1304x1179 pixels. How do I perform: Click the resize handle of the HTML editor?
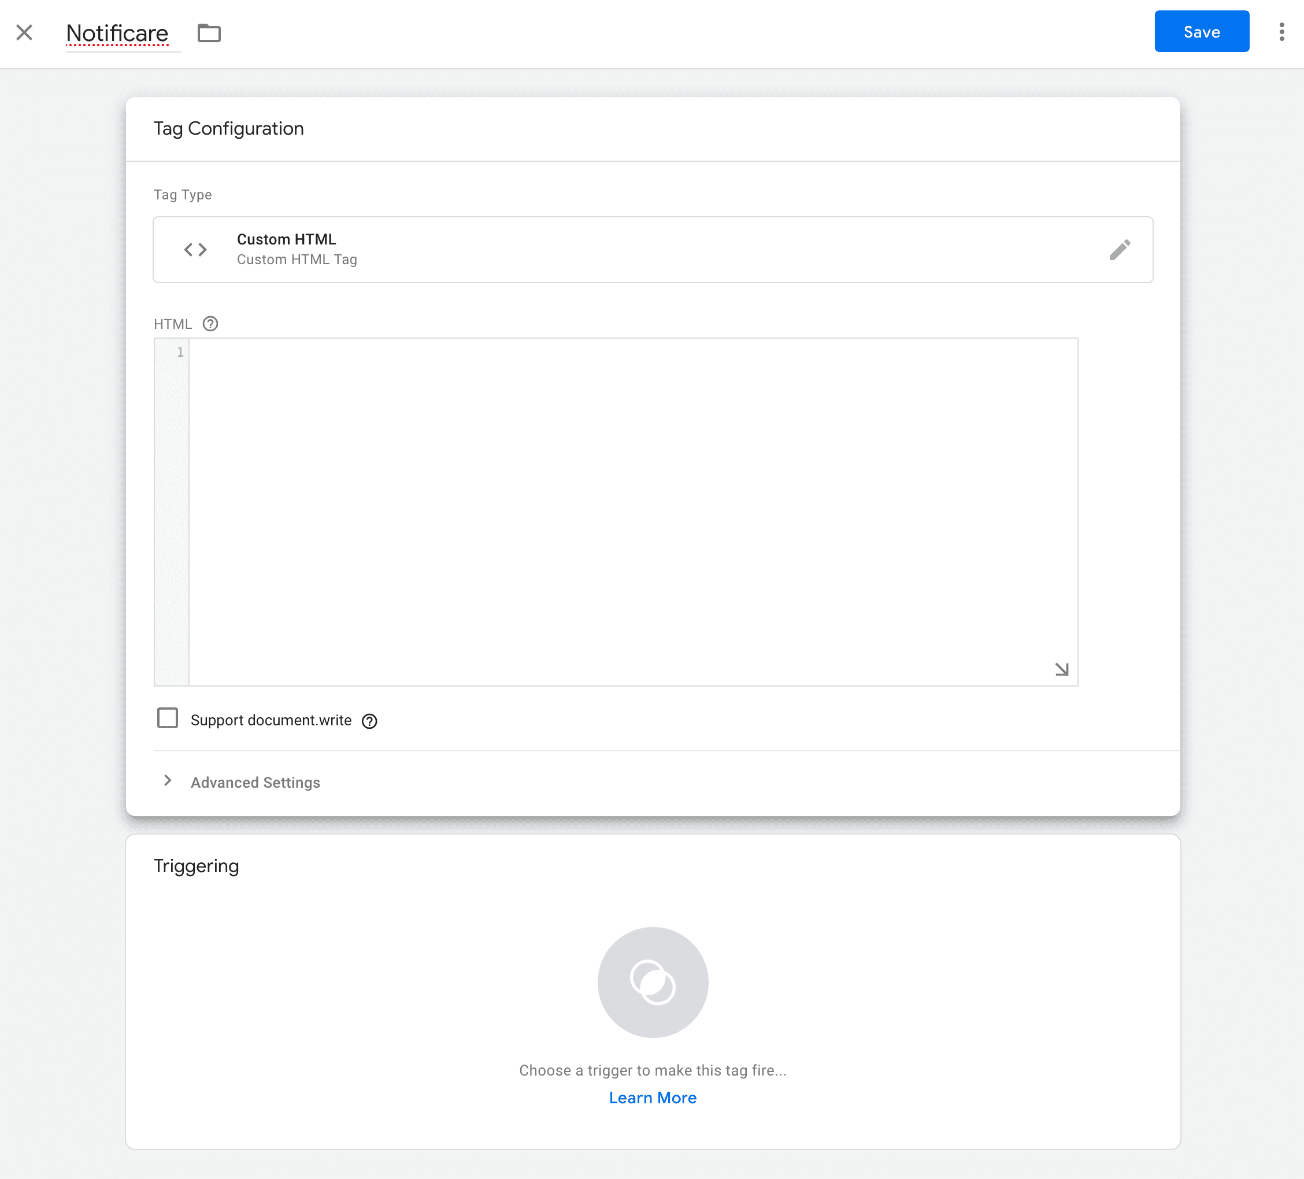1061,669
